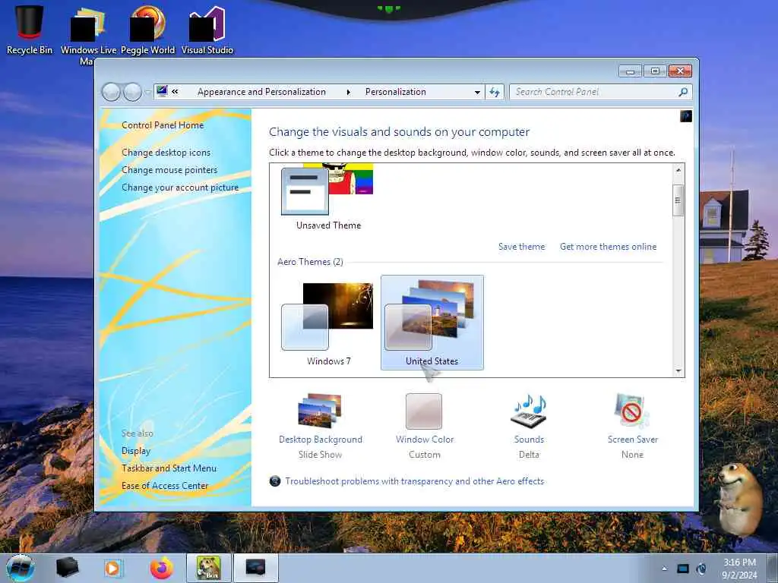Click the theme list scrollbar thumb
This screenshot has height=583, width=778.
[x=678, y=200]
